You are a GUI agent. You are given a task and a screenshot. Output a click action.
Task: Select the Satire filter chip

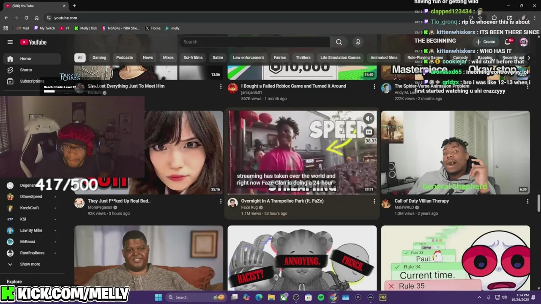point(218,57)
